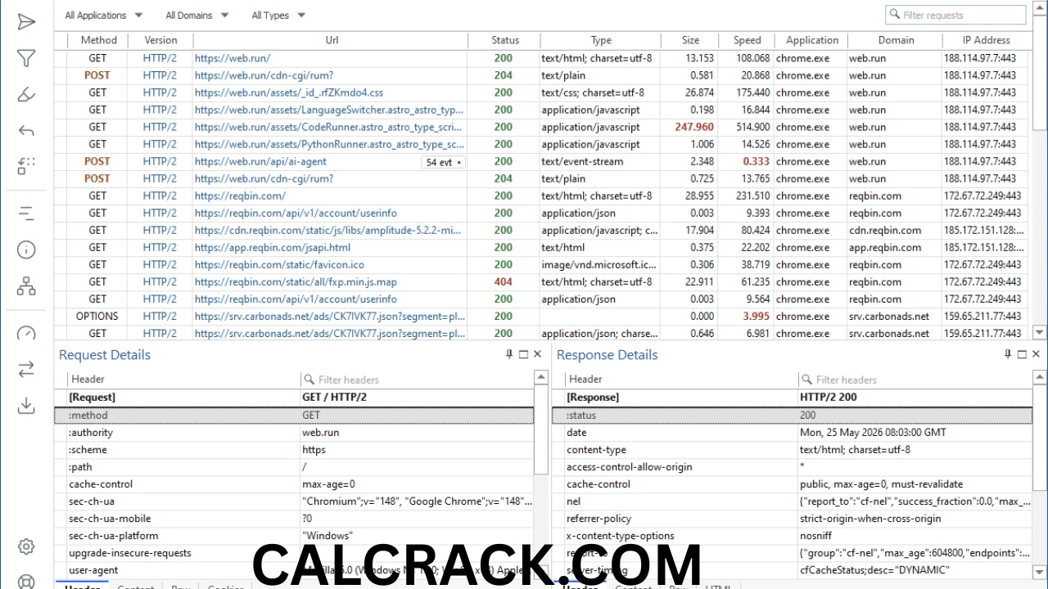Select the :status row in Response Details
This screenshot has height=589, width=1048.
793,416
